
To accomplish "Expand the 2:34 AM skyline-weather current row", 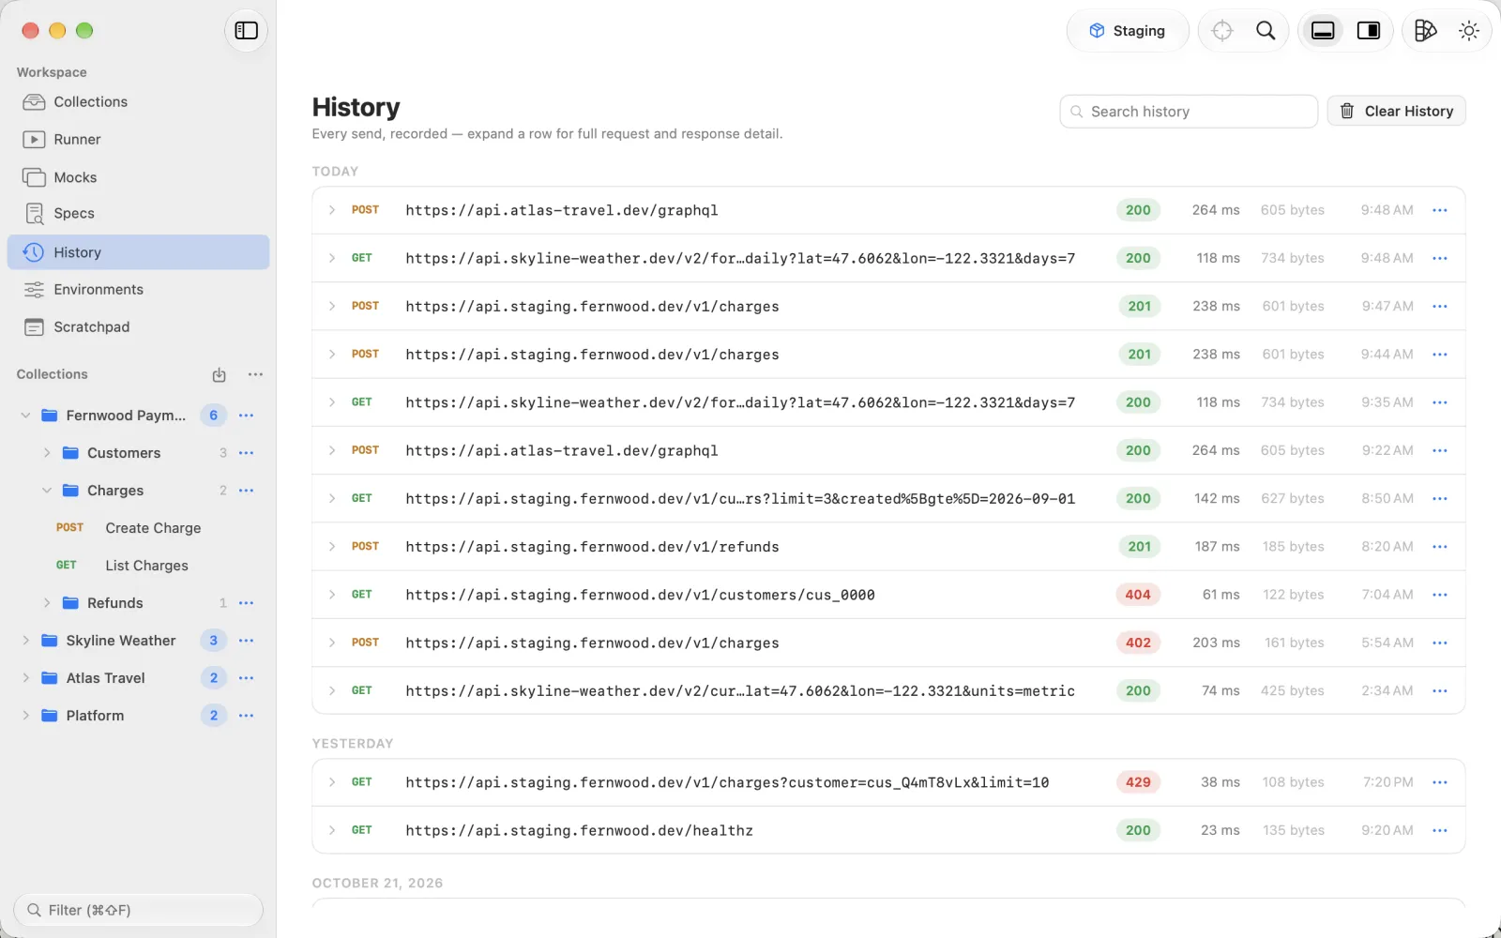I will click(331, 690).
